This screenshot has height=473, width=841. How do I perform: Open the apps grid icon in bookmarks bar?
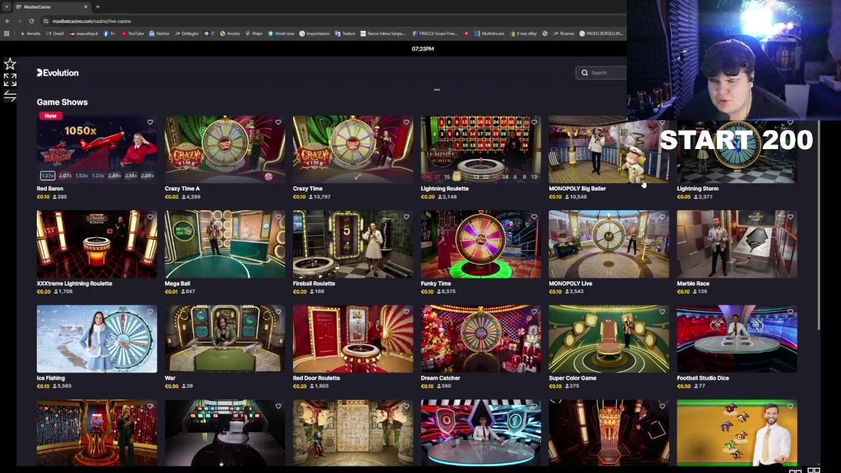(7, 34)
